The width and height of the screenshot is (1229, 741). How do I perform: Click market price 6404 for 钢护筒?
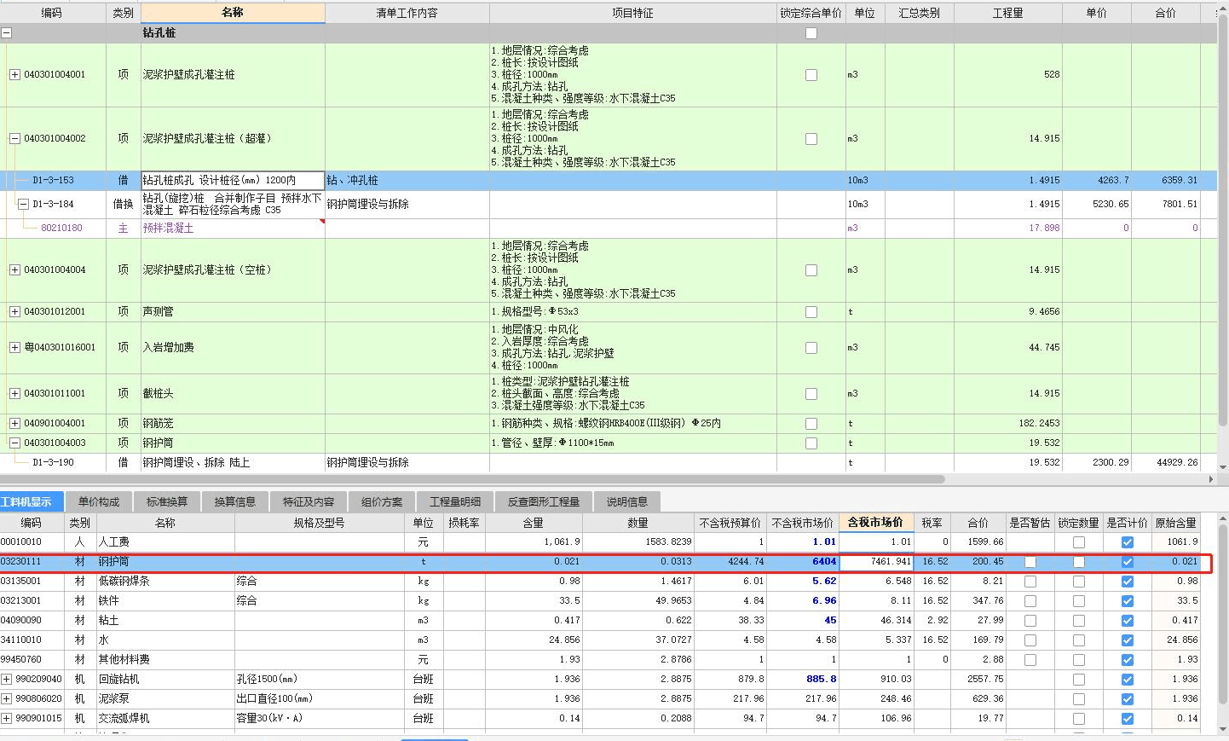[x=803, y=561]
